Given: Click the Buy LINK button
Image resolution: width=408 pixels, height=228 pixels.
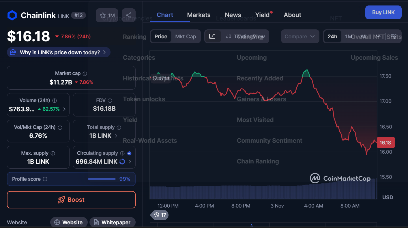Looking at the screenshot, I should (383, 12).
